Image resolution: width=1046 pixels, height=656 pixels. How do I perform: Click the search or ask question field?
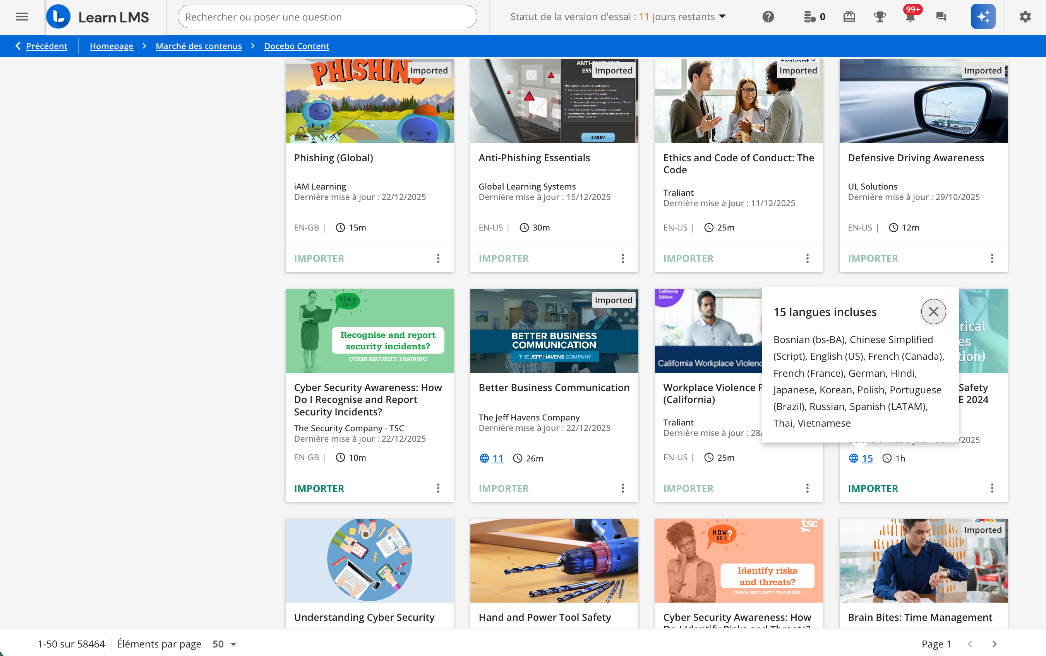click(327, 17)
